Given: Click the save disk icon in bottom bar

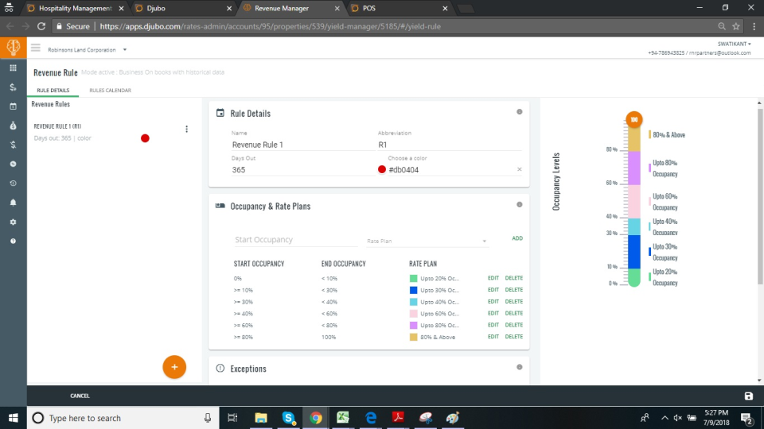Looking at the screenshot, I should click(x=749, y=396).
